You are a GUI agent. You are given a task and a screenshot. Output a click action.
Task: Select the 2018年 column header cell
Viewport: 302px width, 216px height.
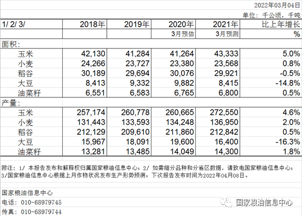[84, 24]
